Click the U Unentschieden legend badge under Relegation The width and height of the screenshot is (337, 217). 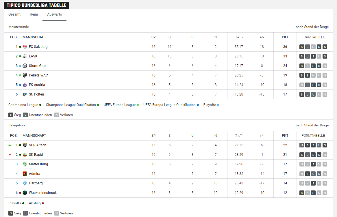pyautogui.click(x=25, y=213)
